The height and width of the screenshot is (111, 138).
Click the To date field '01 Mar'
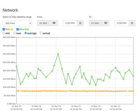pos(95,23)
